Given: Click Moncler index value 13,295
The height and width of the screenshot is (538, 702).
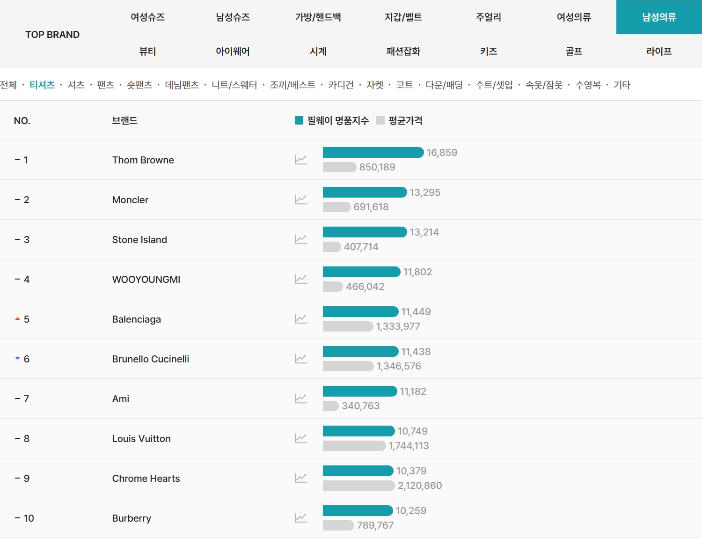Looking at the screenshot, I should (x=425, y=192).
